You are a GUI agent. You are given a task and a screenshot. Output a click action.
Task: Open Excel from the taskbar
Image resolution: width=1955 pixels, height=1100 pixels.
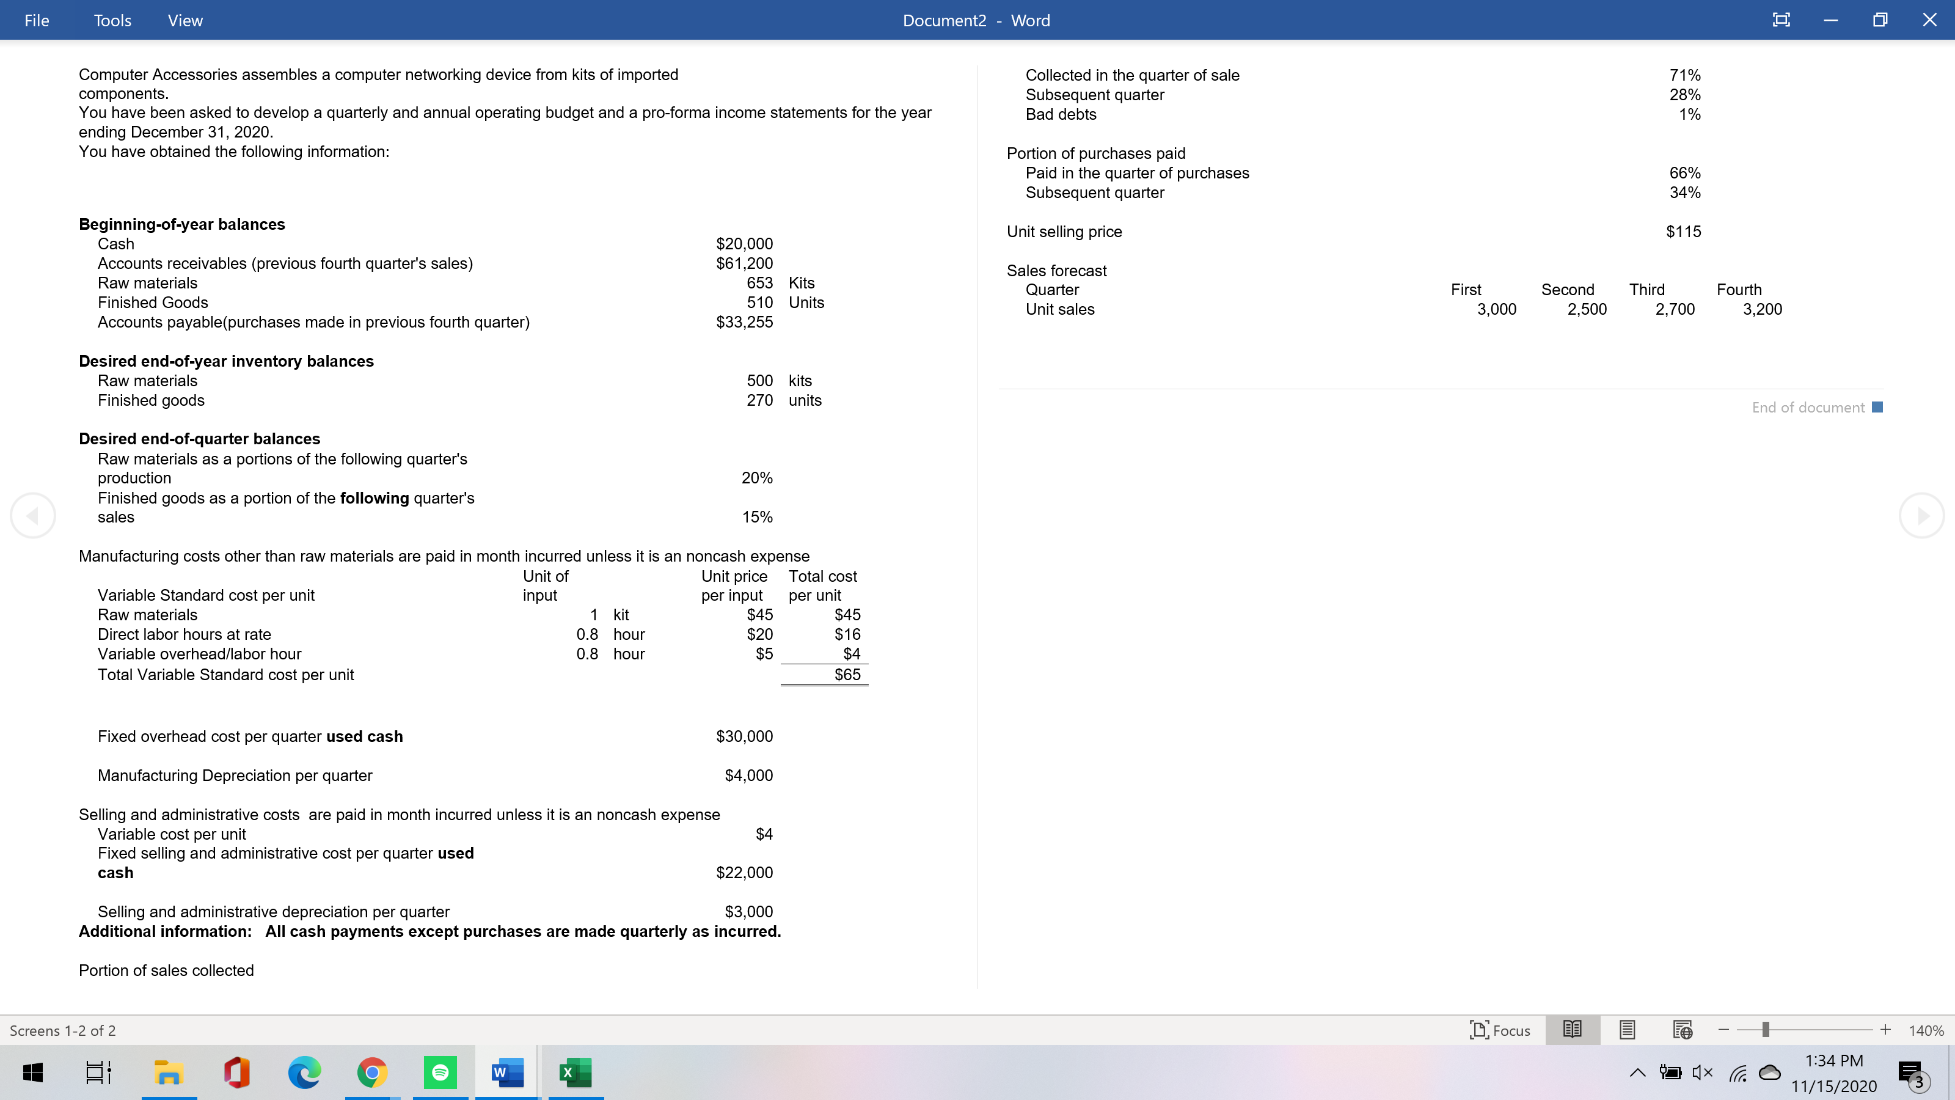click(576, 1072)
